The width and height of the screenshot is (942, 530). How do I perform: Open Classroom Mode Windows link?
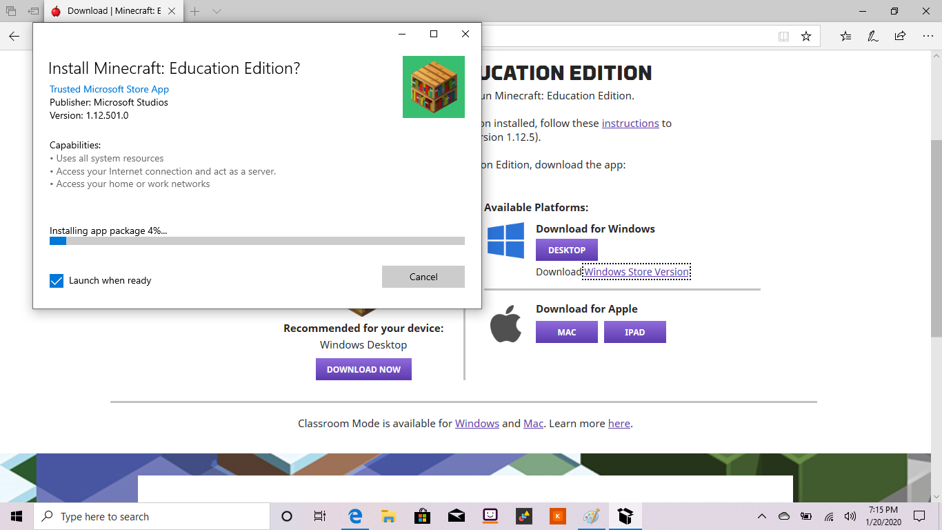tap(477, 424)
